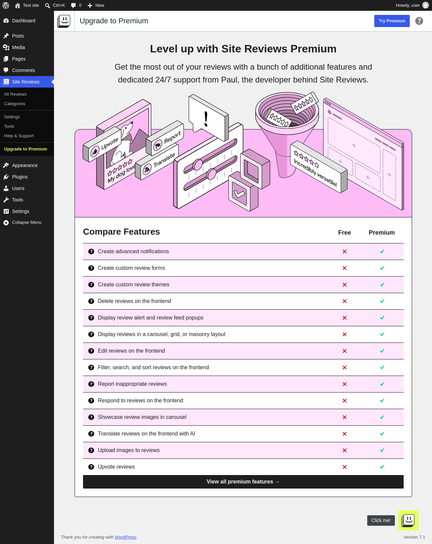The width and height of the screenshot is (432, 544).
Task: Open Dashboard in the admin menu
Action: point(27,21)
